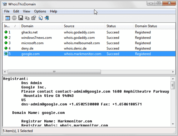The height and width of the screenshot is (136, 178).
Task: Maximize the WhoisThisDomain window
Action: (159, 3)
